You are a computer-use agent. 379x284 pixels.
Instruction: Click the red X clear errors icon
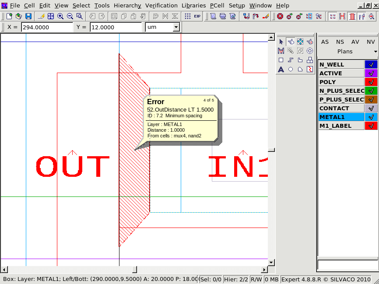click(280, 16)
